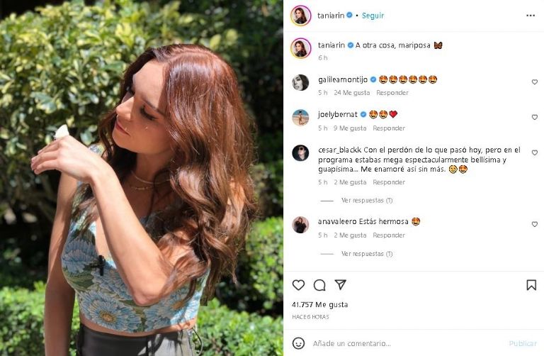Like galileamontijo's comment

pos(534,82)
